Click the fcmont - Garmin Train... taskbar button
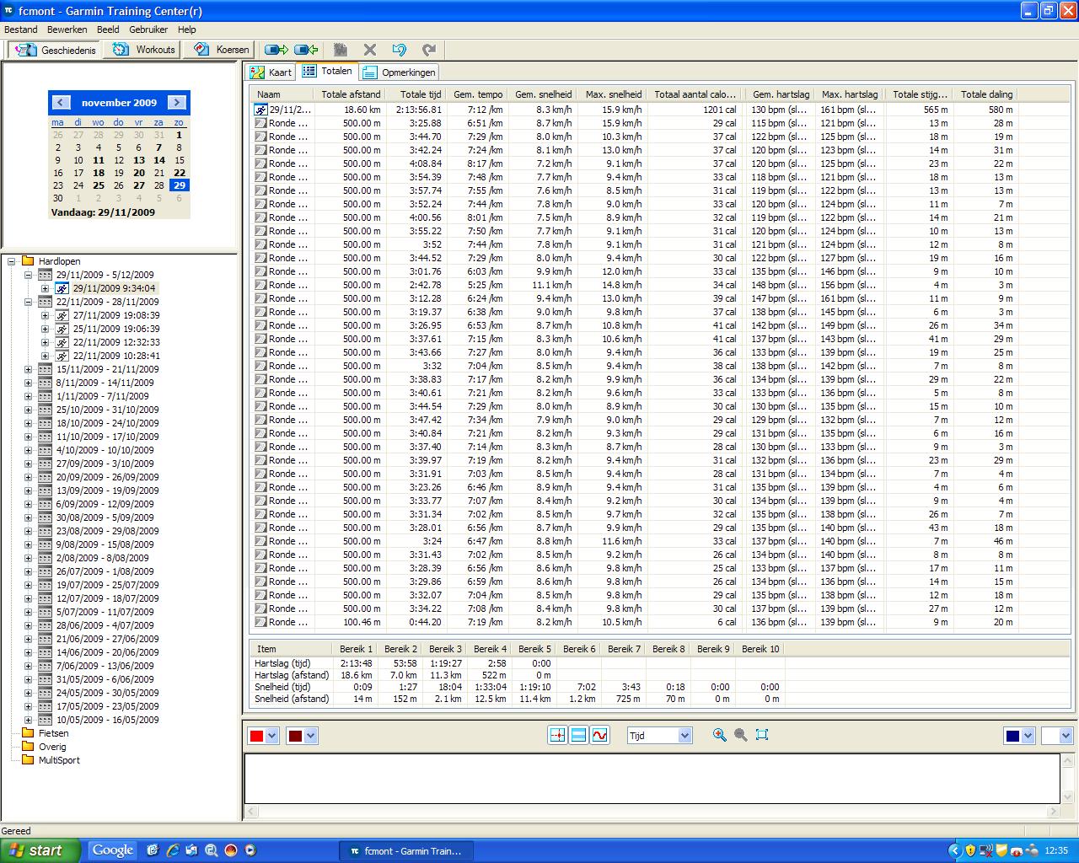This screenshot has width=1079, height=863. coord(405,851)
